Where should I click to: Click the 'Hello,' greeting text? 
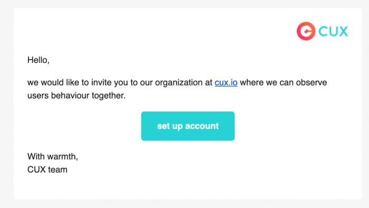pos(38,60)
